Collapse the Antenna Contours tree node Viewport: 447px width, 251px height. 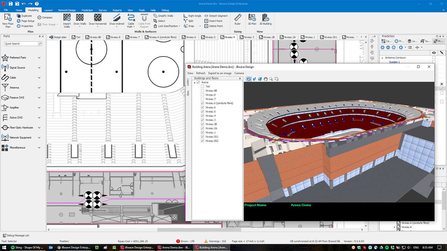382,58
